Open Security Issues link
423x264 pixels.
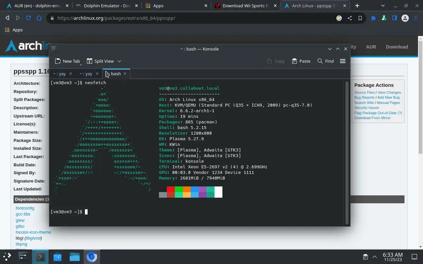coord(366,108)
